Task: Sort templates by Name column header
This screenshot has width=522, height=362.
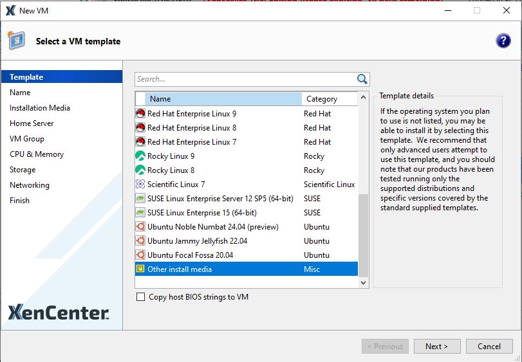Action: point(223,99)
